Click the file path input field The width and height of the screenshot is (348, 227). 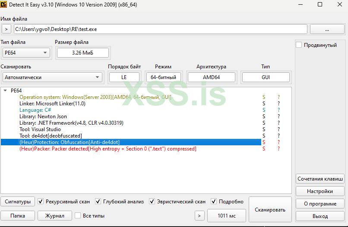[x=161, y=29]
